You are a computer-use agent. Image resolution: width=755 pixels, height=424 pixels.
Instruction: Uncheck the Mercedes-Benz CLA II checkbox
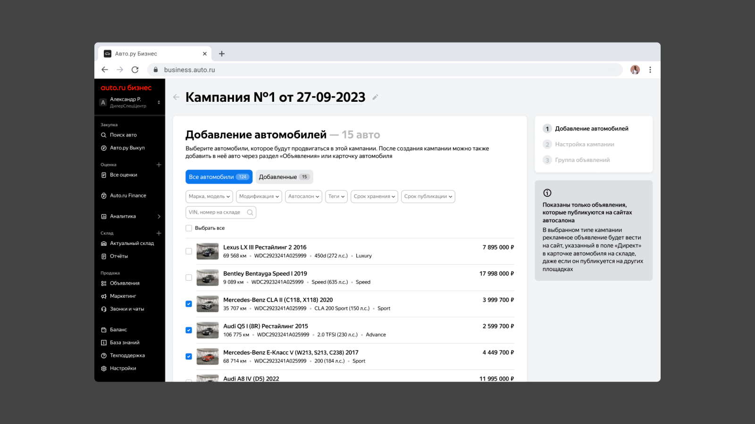point(189,304)
